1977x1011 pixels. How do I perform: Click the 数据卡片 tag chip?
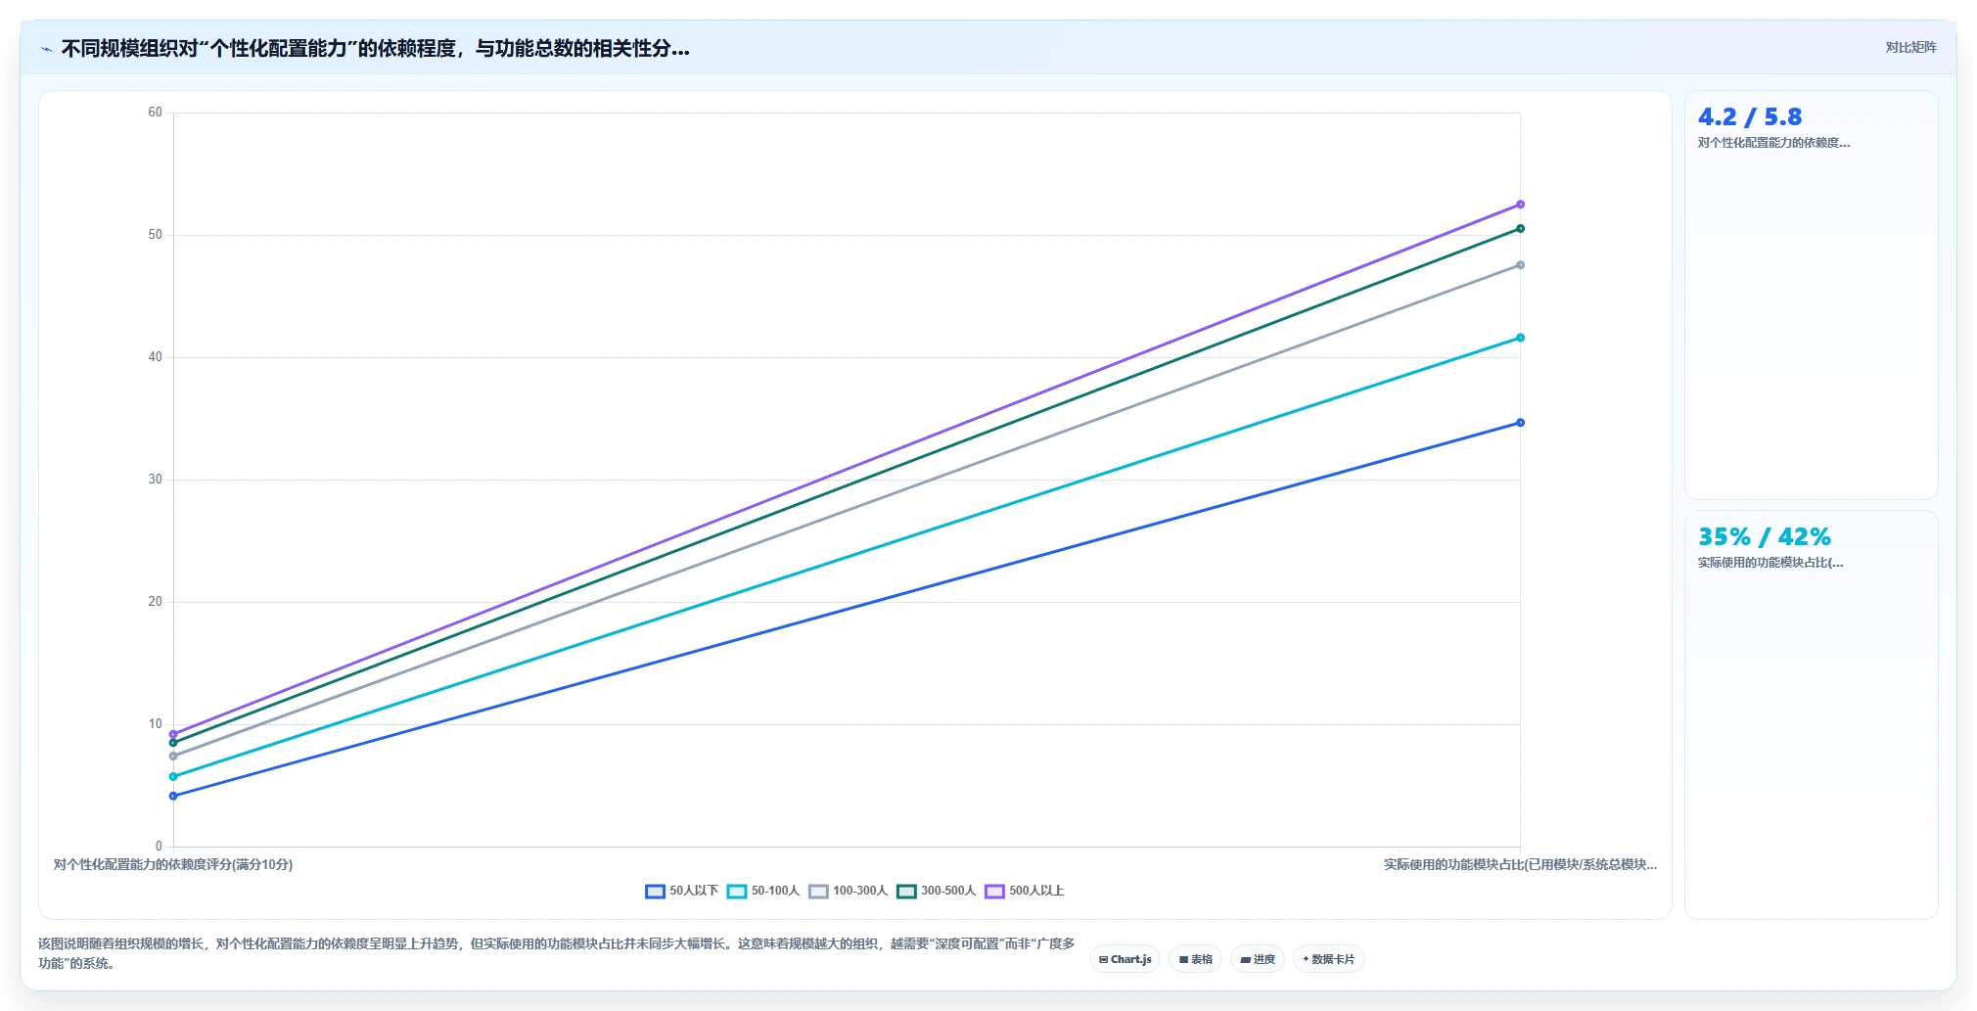(1328, 959)
